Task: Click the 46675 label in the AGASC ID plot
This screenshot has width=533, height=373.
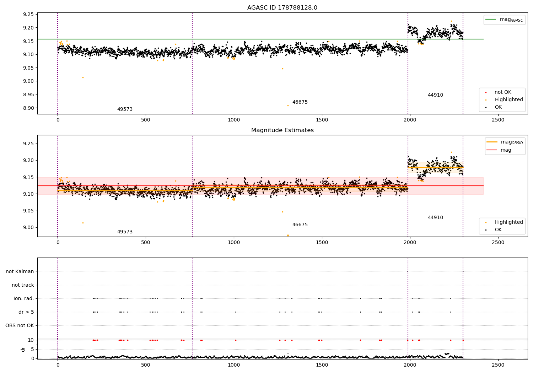Action: coord(300,102)
